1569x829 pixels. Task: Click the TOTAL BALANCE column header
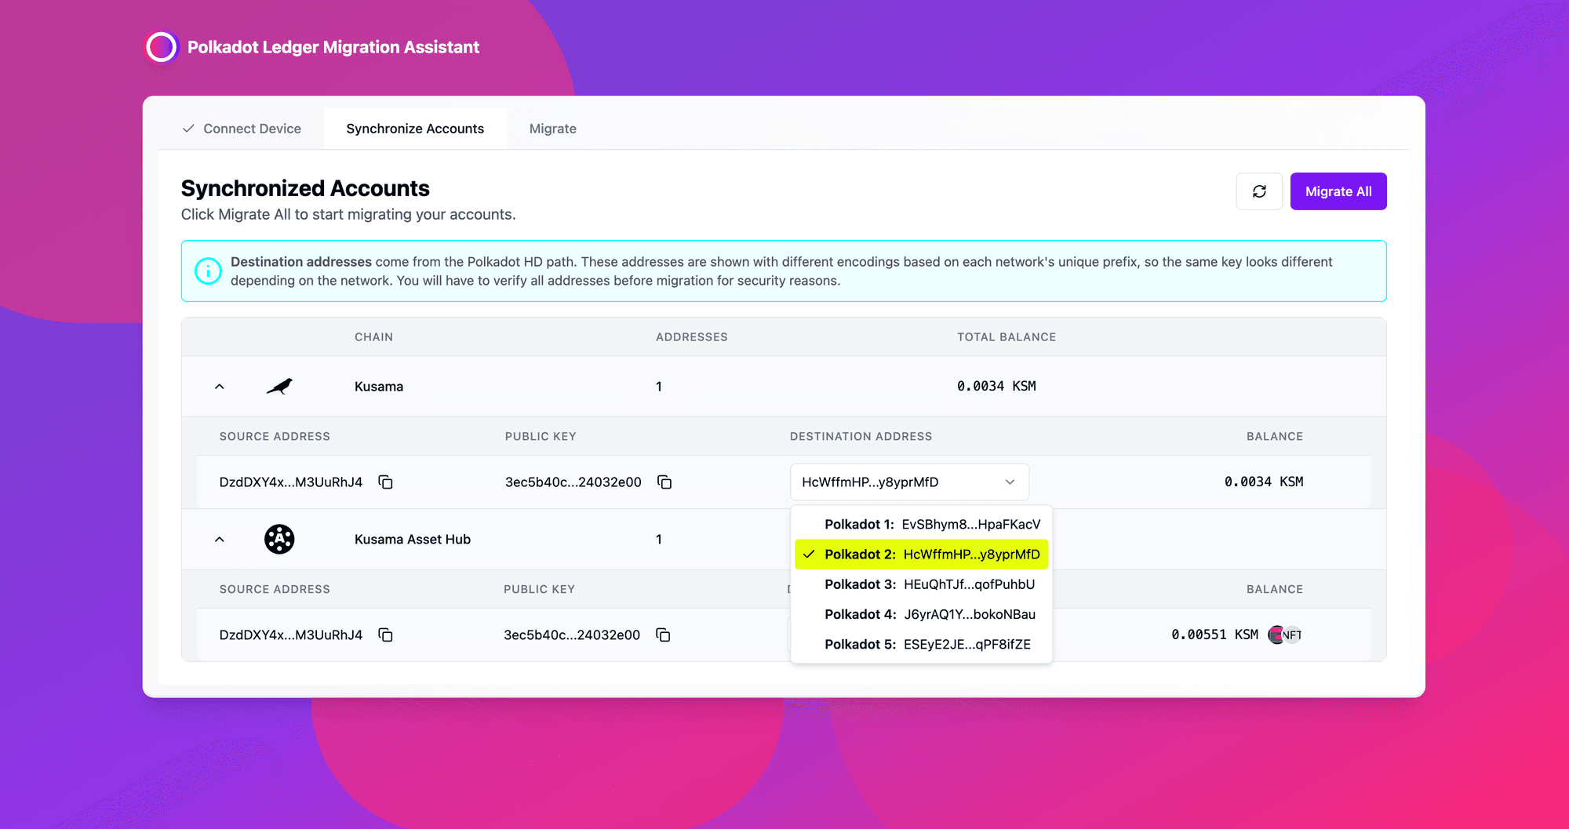tap(1007, 336)
